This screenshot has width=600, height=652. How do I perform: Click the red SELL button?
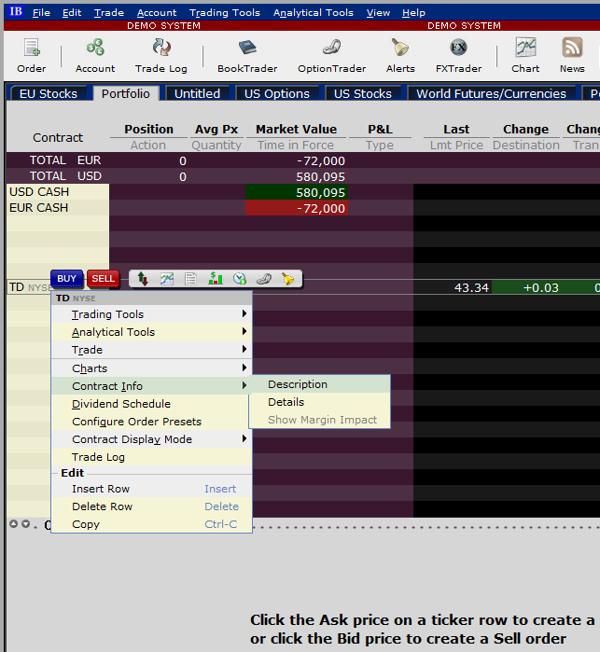click(x=104, y=279)
